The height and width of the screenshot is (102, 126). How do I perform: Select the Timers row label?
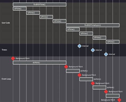[x=4, y=50]
